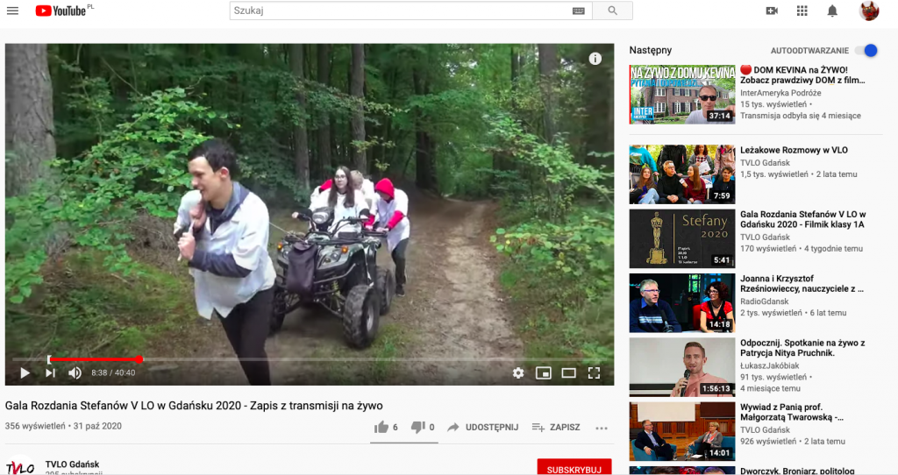Play the video

pos(25,372)
